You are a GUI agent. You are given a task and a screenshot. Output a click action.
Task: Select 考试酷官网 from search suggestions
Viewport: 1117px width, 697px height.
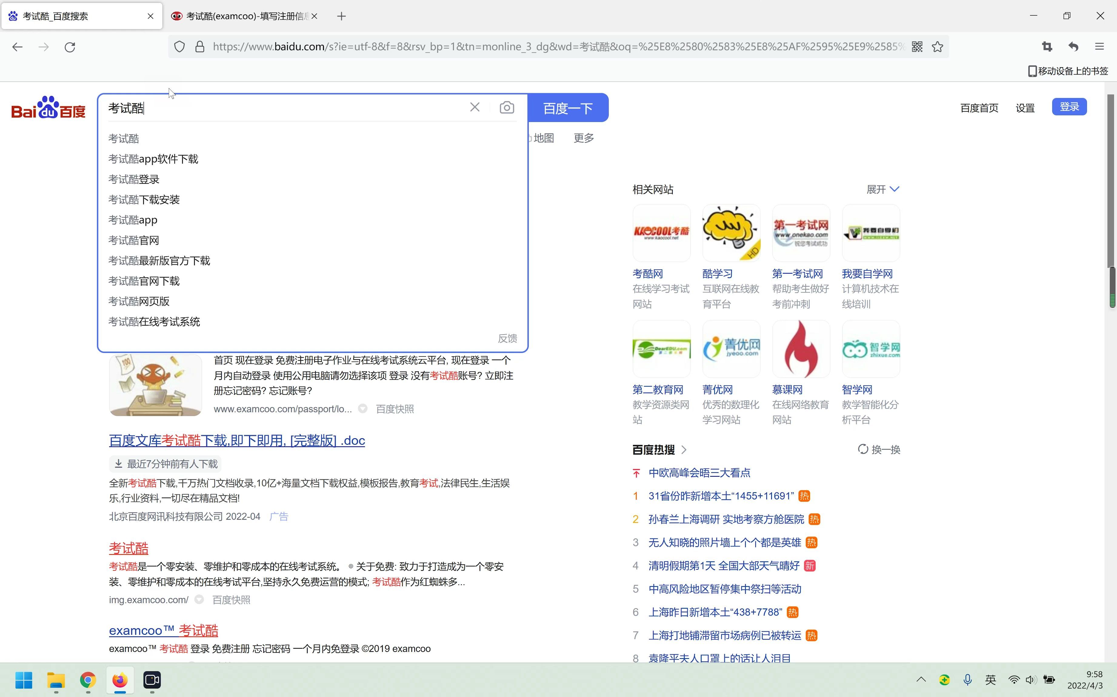133,239
